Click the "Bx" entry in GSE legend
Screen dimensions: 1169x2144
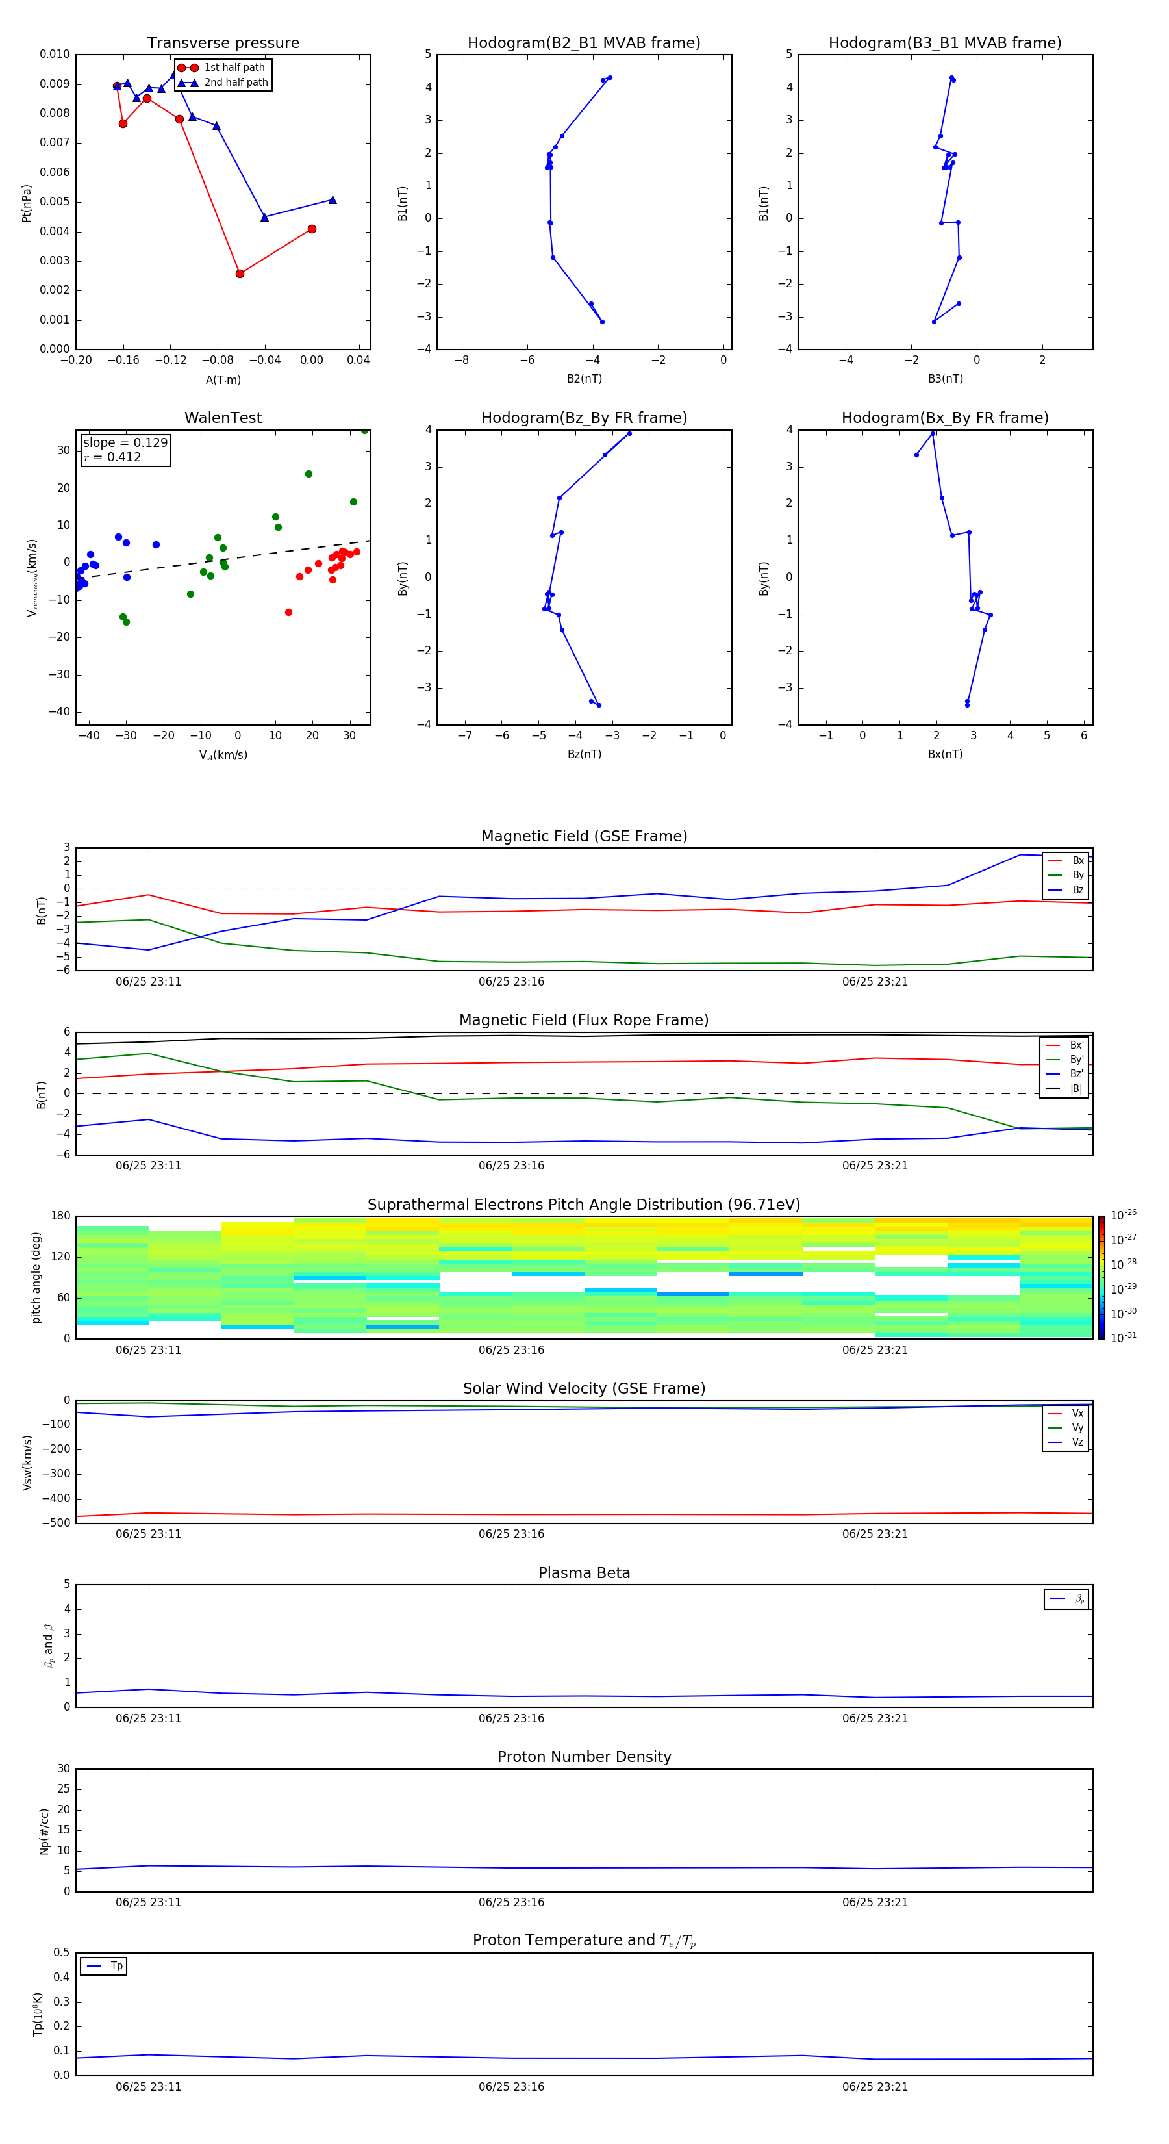[1066, 861]
